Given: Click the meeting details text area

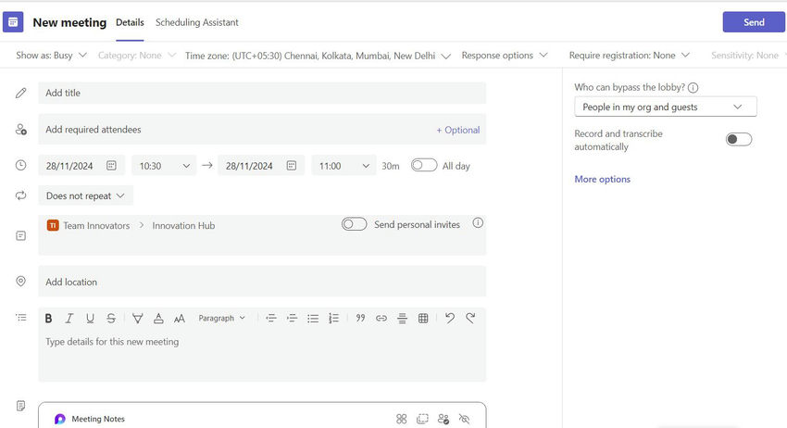Looking at the screenshot, I should coord(262,356).
